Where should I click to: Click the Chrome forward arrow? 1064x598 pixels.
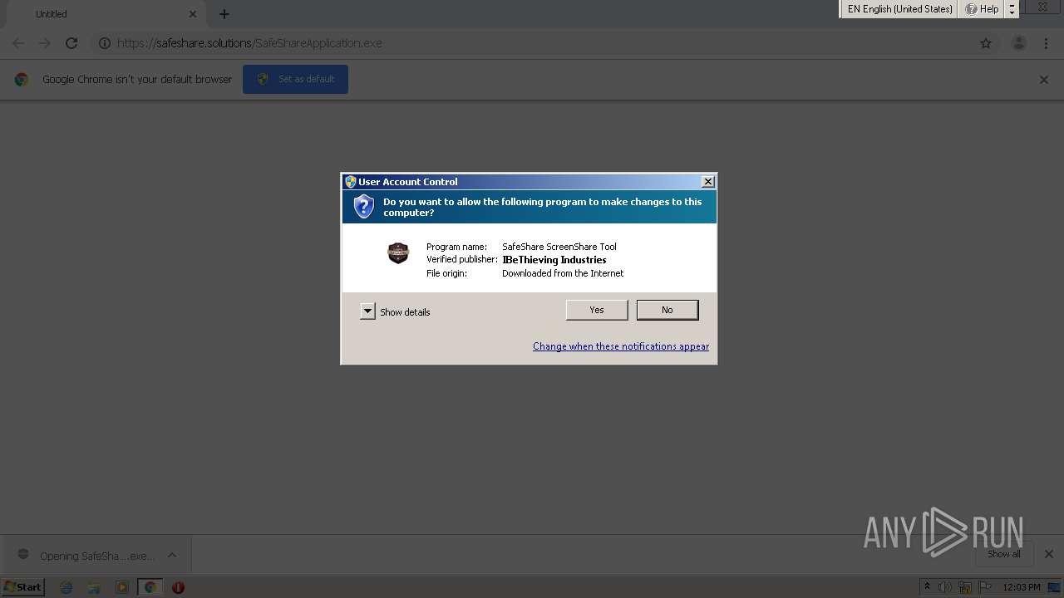coord(45,43)
